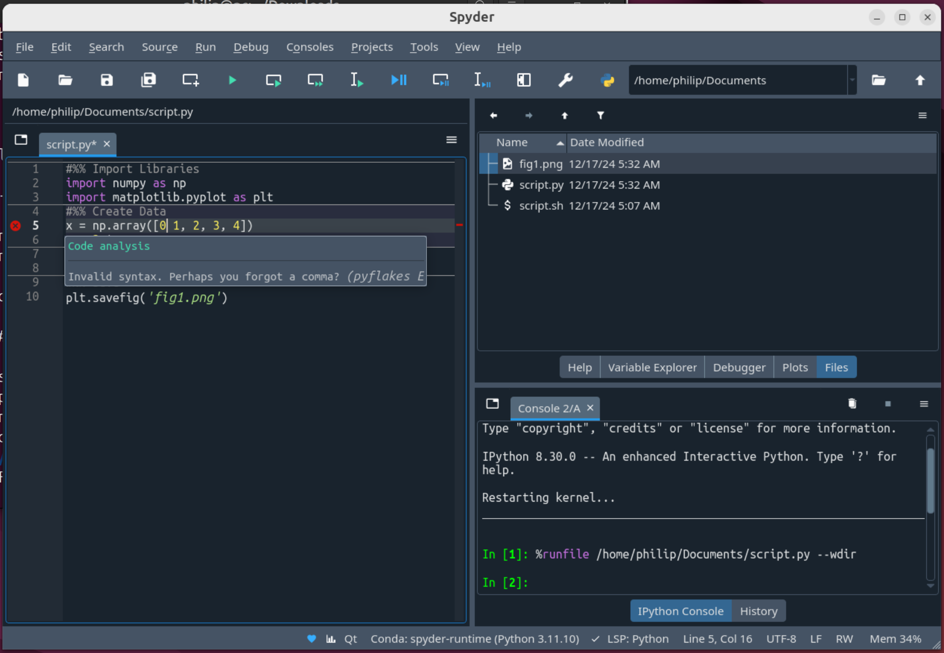Create a new code cell

click(190, 80)
